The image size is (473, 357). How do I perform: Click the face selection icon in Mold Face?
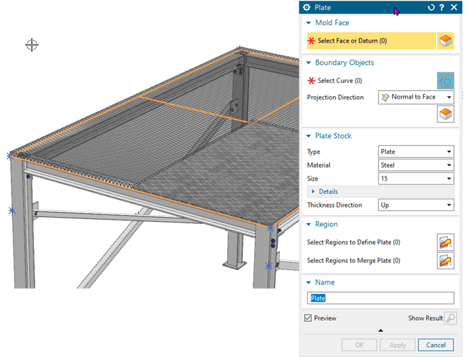(x=445, y=41)
